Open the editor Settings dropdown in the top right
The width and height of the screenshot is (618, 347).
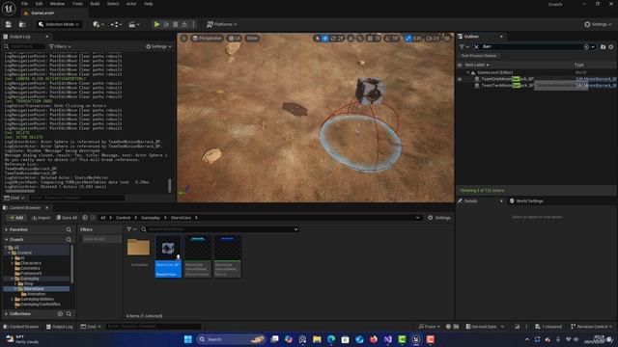pos(598,24)
